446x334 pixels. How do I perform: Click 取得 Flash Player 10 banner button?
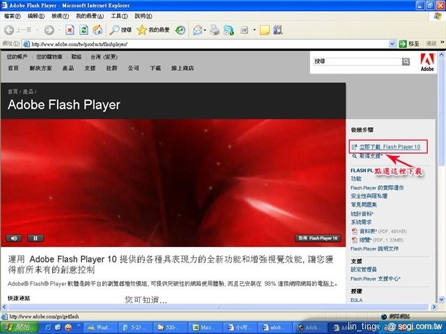(x=318, y=238)
